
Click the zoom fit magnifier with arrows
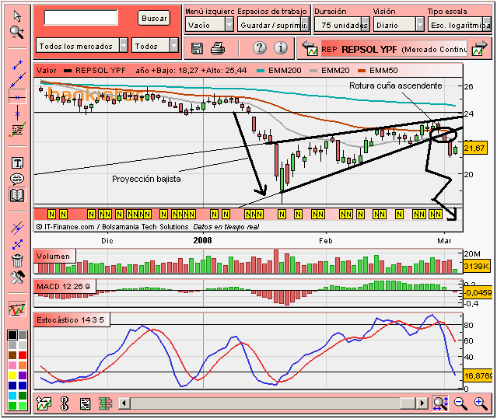click(441, 403)
